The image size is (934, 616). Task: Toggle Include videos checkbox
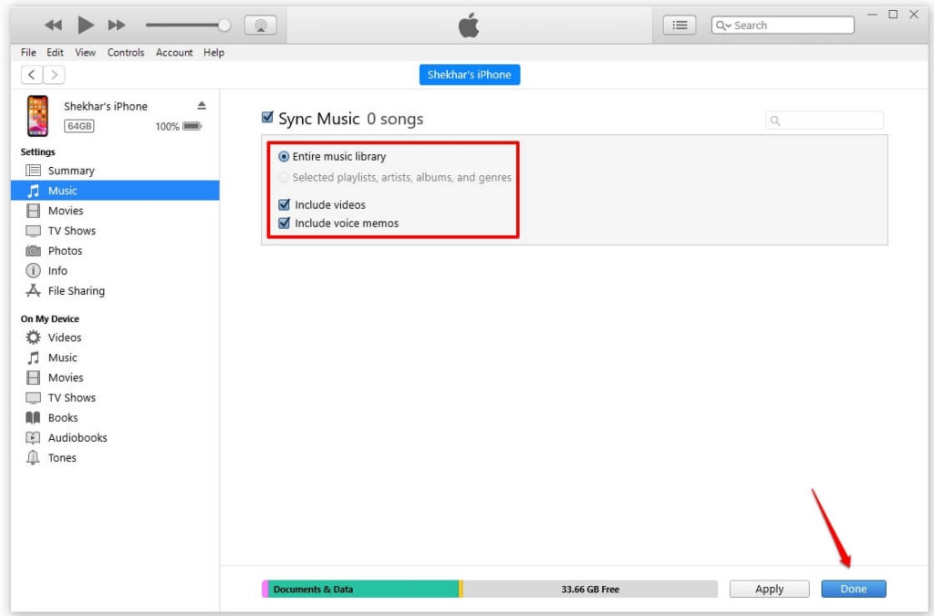pos(285,204)
